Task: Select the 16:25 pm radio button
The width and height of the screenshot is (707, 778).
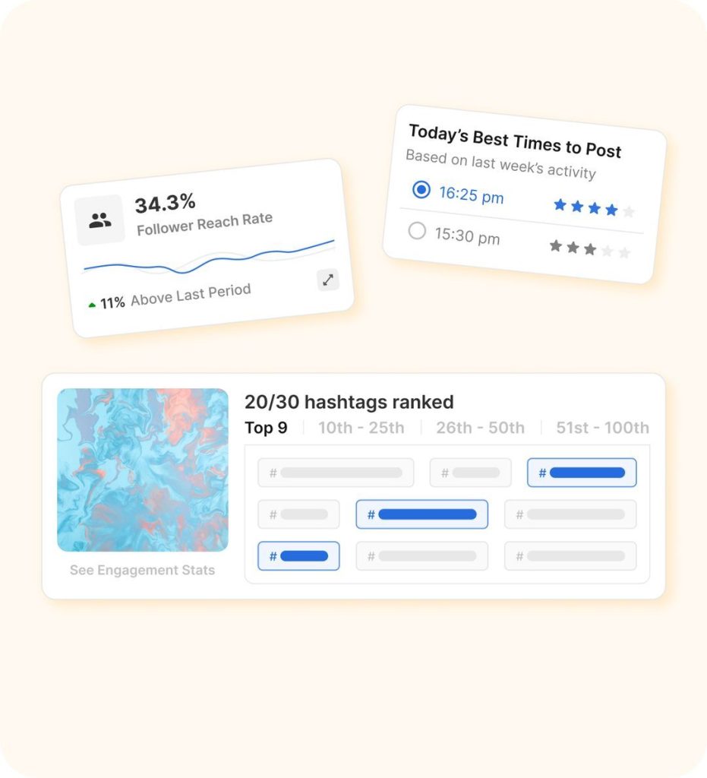Action: click(x=421, y=189)
